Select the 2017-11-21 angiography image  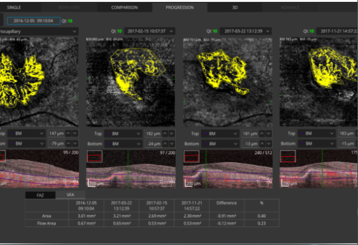coord(318,82)
